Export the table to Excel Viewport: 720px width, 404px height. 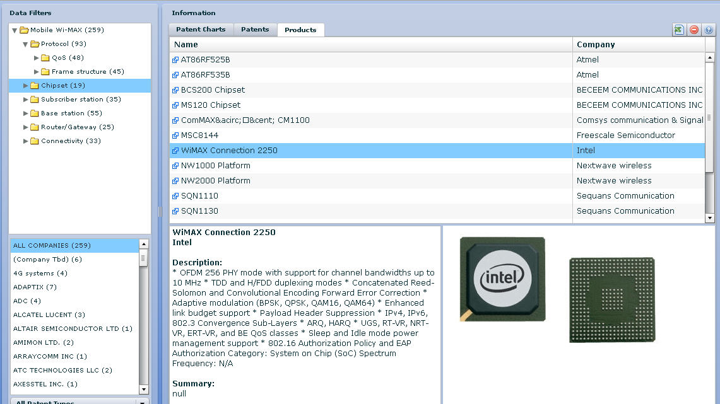(678, 30)
